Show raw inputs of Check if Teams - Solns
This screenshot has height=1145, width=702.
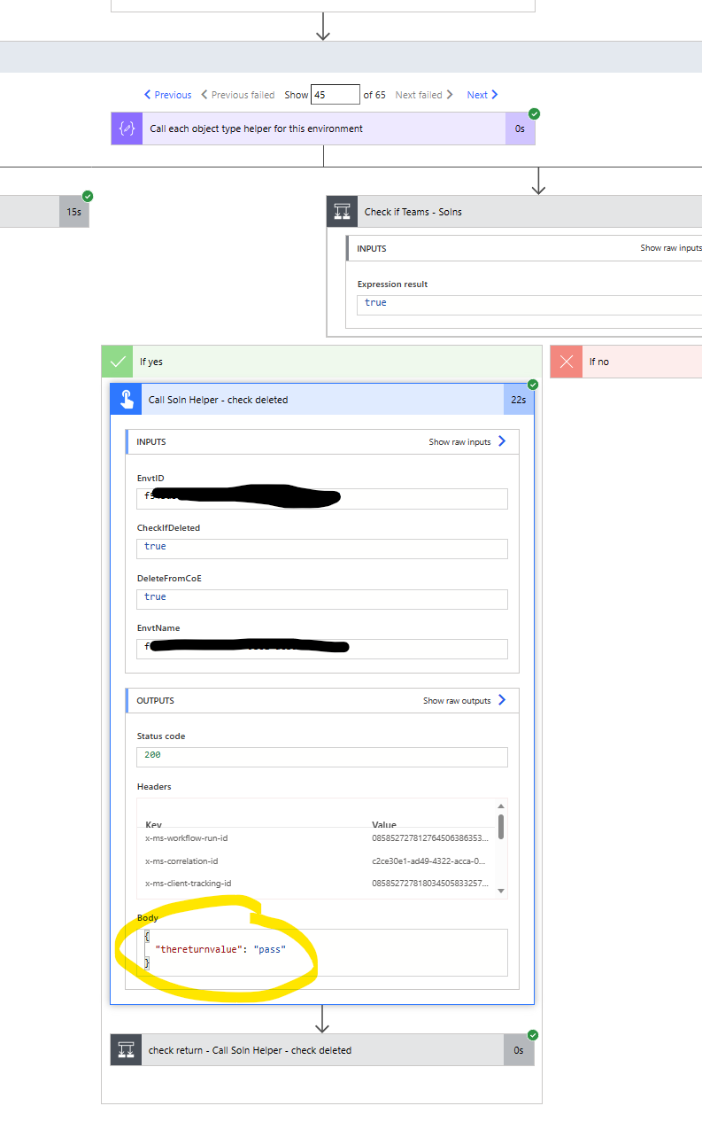click(x=671, y=248)
